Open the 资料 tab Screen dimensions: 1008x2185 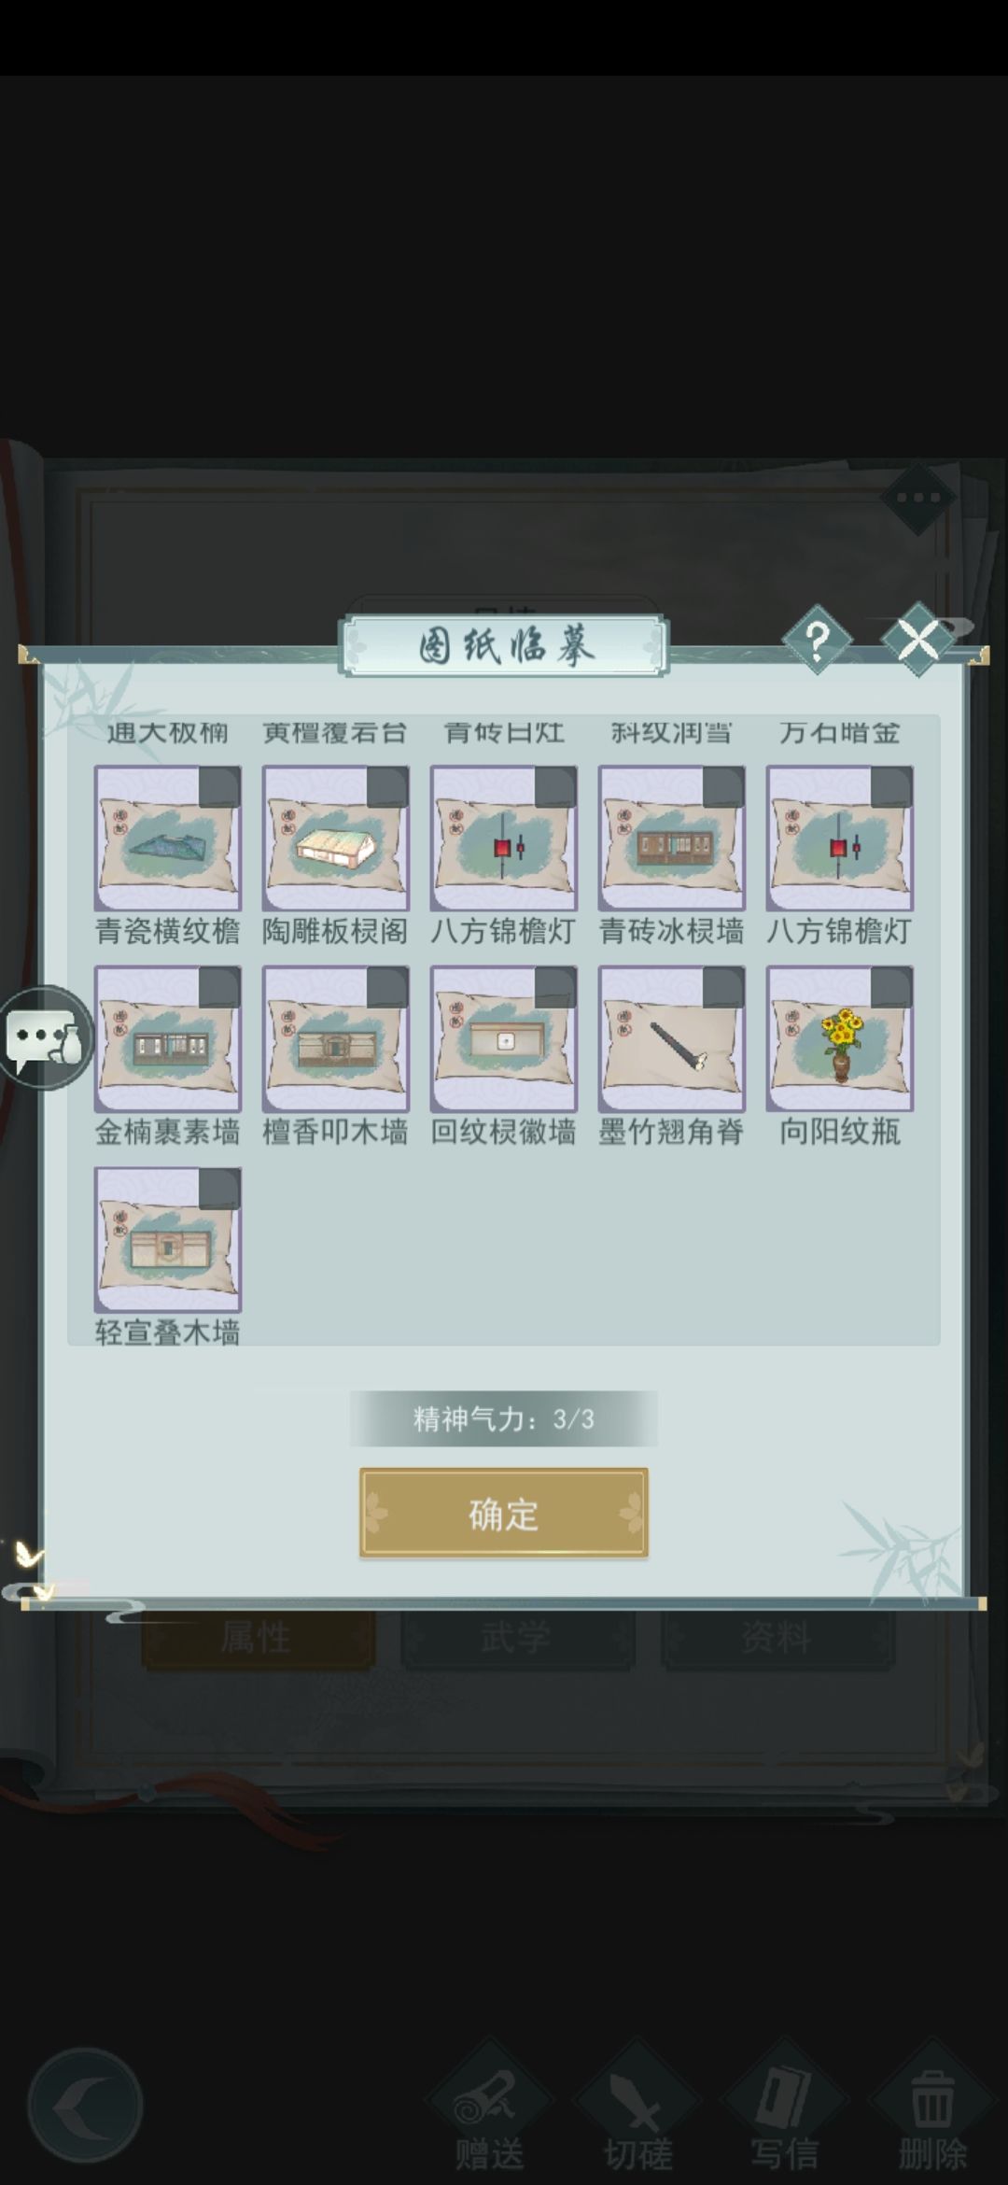pyautogui.click(x=777, y=1638)
